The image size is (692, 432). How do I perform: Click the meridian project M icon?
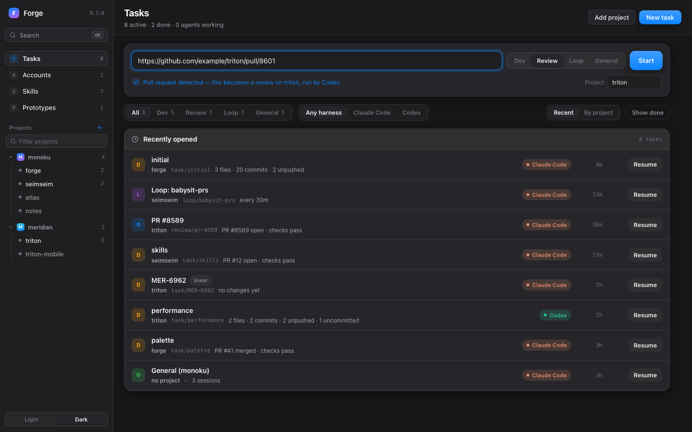(x=21, y=227)
